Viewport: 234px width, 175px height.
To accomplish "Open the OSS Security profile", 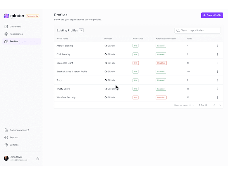I will tap(63, 55).
